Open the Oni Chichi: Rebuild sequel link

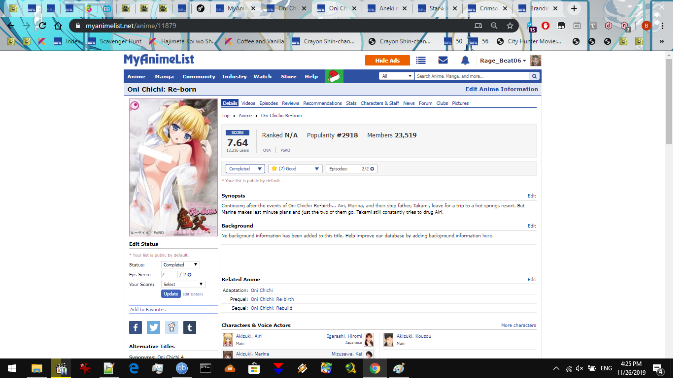coord(272,308)
